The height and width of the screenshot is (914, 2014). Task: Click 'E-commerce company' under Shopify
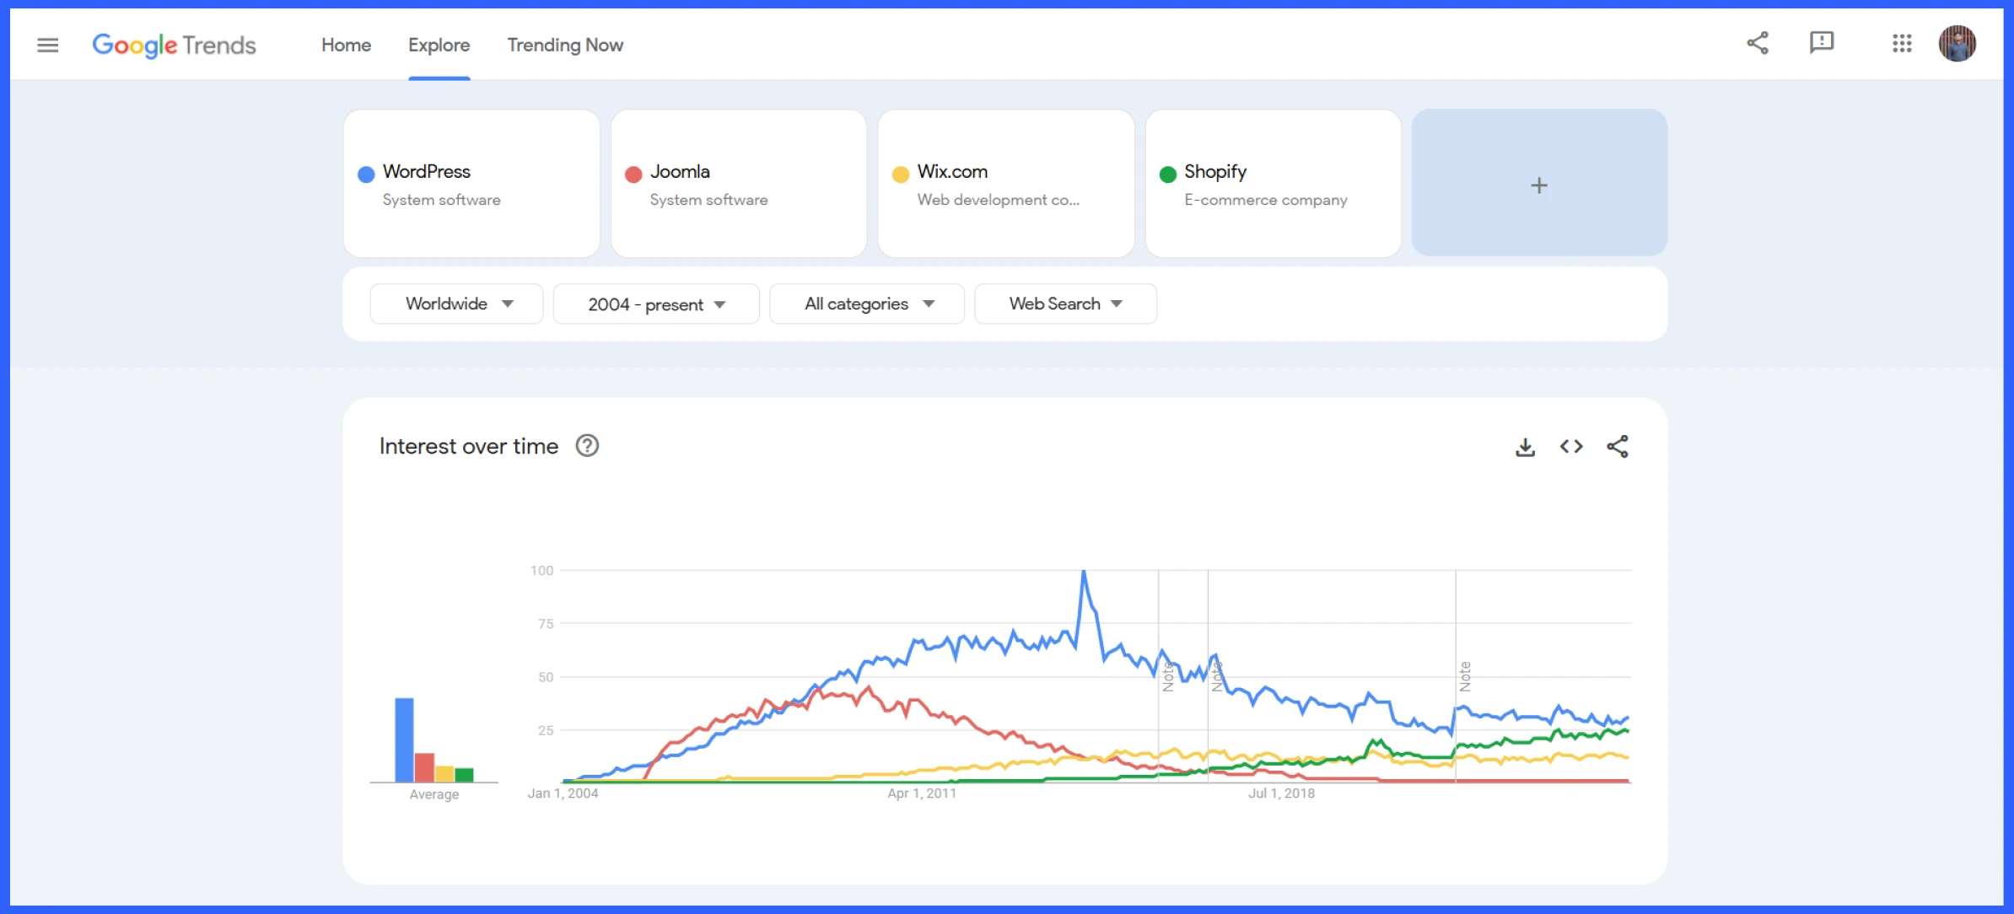coord(1265,200)
